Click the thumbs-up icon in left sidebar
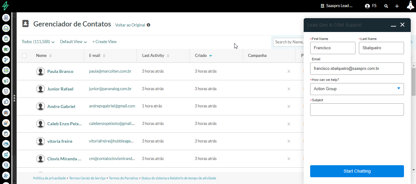 point(6,102)
